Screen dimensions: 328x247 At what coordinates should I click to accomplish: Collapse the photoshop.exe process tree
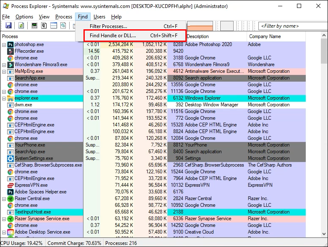click(4, 44)
